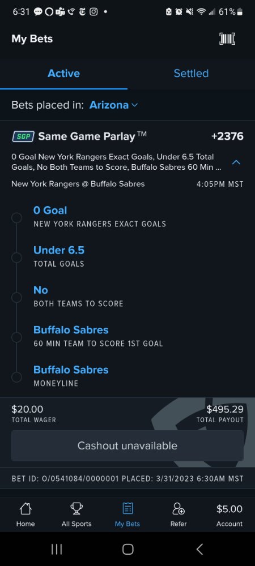Open the Refer a friend icon
The width and height of the screenshot is (255, 566).
click(x=178, y=509)
